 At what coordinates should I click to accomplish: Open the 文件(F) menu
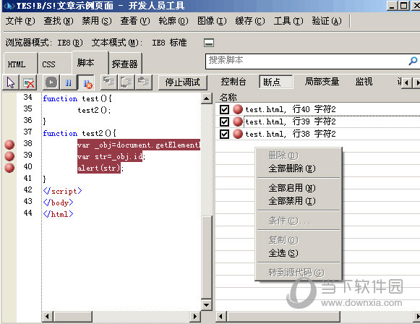[20, 21]
